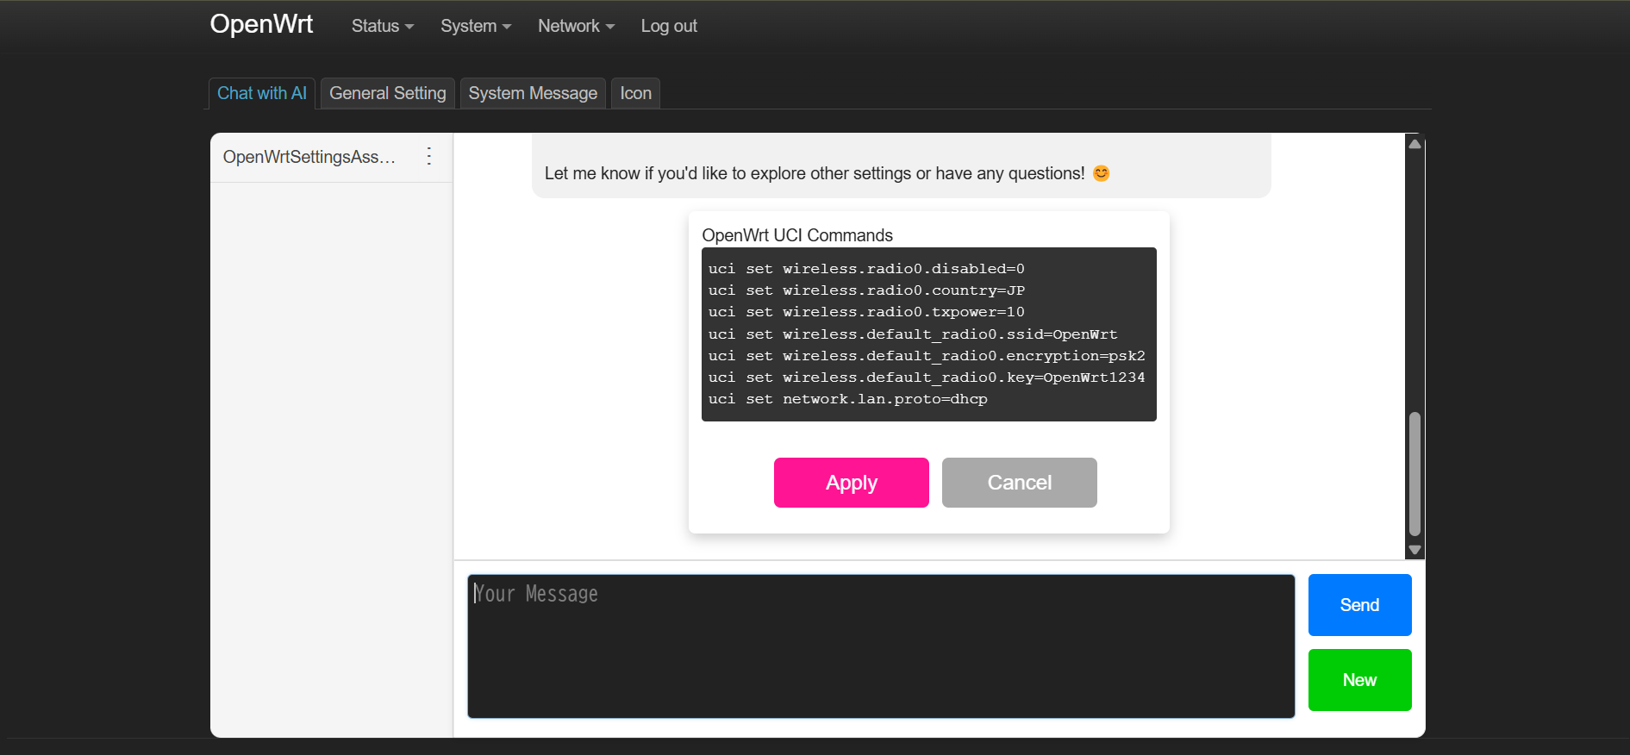Viewport: 1630px width, 755px height.
Task: Click Log out in the top bar
Action: pos(669,26)
